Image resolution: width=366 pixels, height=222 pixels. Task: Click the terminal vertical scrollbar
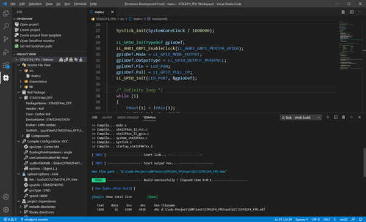[x=364, y=163]
